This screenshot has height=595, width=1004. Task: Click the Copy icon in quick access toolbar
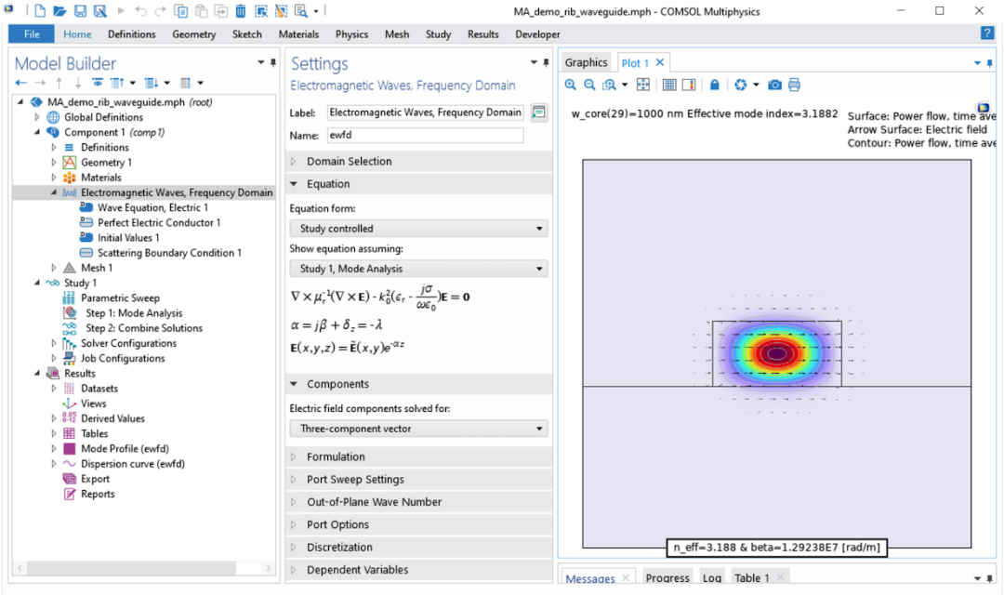(181, 11)
